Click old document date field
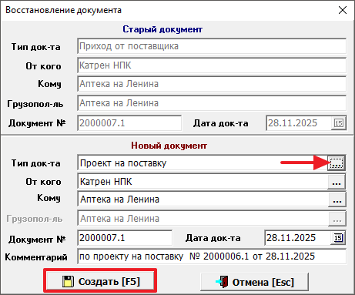 click(299, 123)
